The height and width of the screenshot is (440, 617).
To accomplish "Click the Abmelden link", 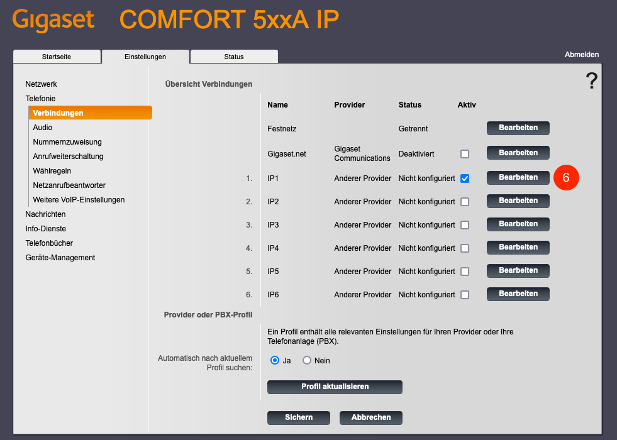I will (x=582, y=55).
